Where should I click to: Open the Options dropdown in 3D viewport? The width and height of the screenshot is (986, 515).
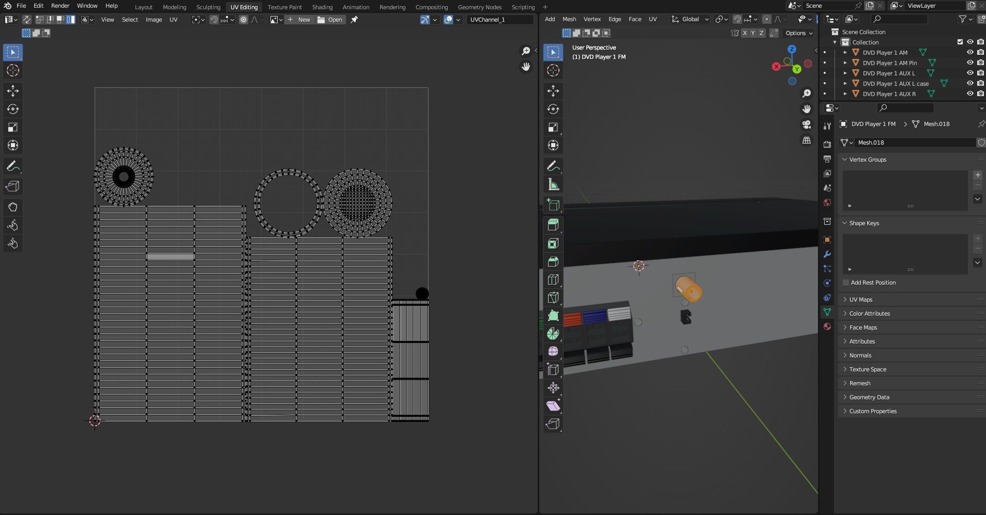(x=798, y=33)
